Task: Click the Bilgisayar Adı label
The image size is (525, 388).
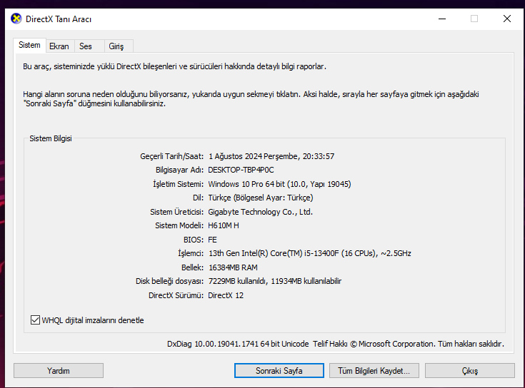Action: coord(179,170)
